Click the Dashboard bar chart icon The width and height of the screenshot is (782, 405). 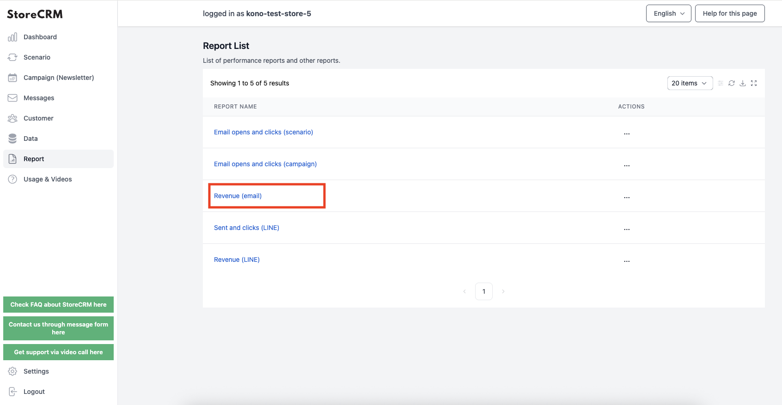tap(12, 37)
